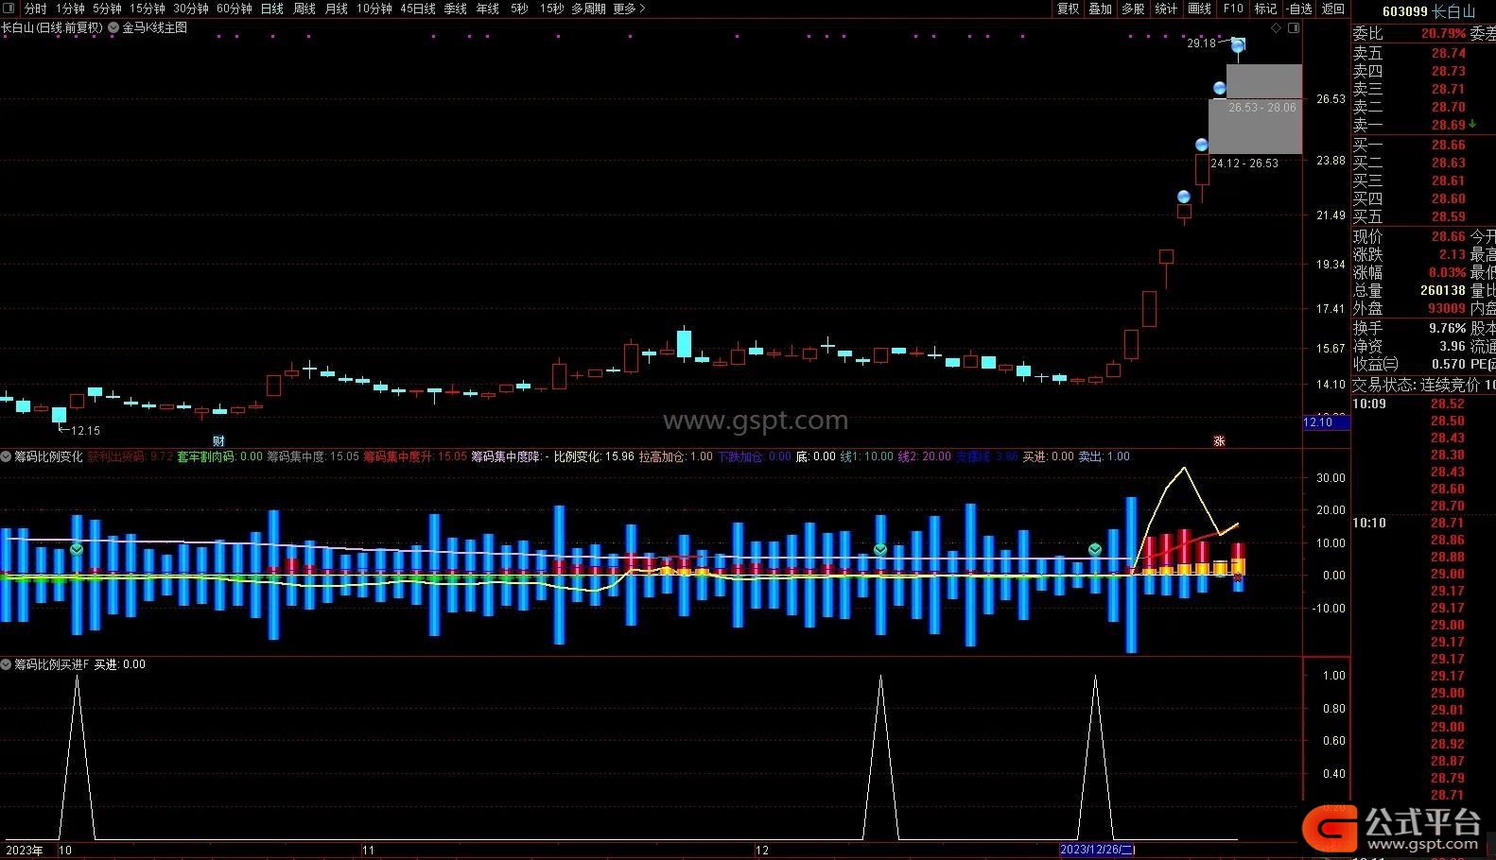
Task: Click the 卖一 price 28.69
Action: (1448, 125)
